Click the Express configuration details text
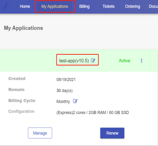 (x=93, y=112)
